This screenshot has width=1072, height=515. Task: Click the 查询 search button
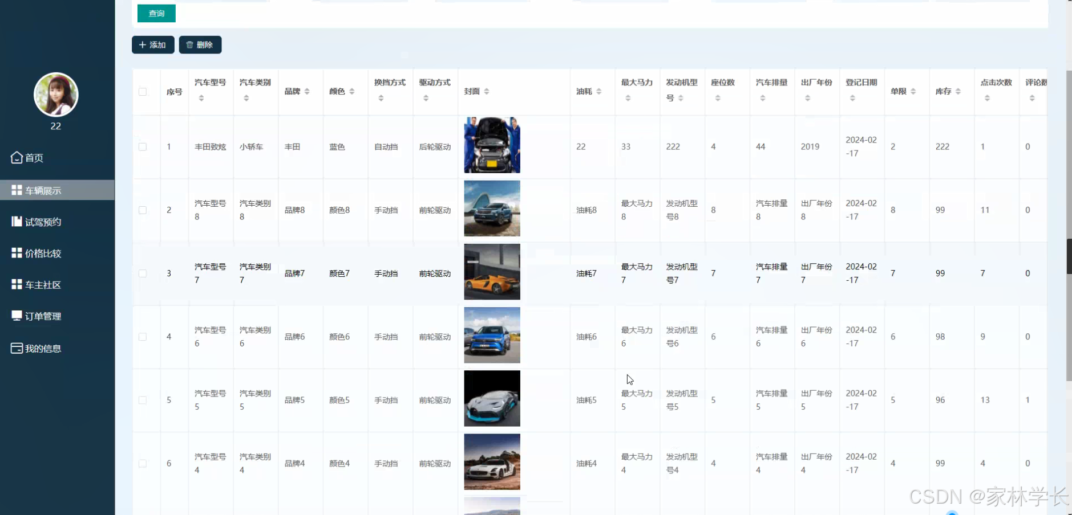pos(156,13)
